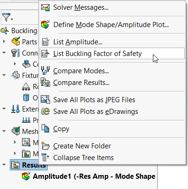Click the Amplitude1 plot icon in tree
Screen dimensions: 188x189
pyautogui.click(x=26, y=176)
